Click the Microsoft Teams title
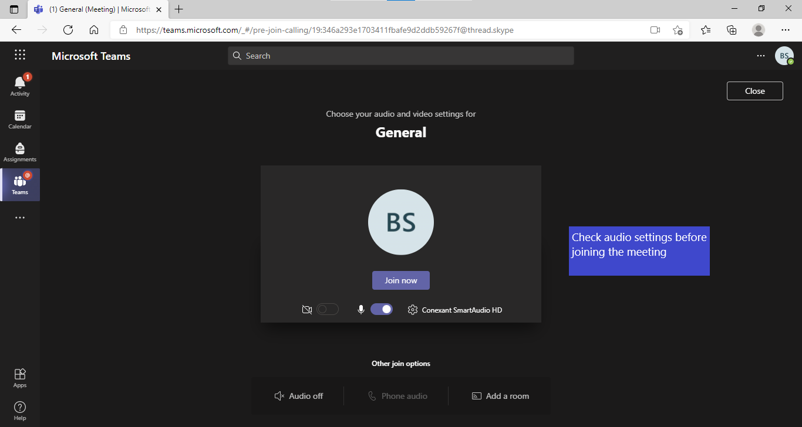The height and width of the screenshot is (427, 802). (91, 56)
